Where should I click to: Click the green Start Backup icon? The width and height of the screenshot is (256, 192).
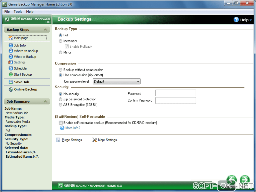(x=11, y=75)
